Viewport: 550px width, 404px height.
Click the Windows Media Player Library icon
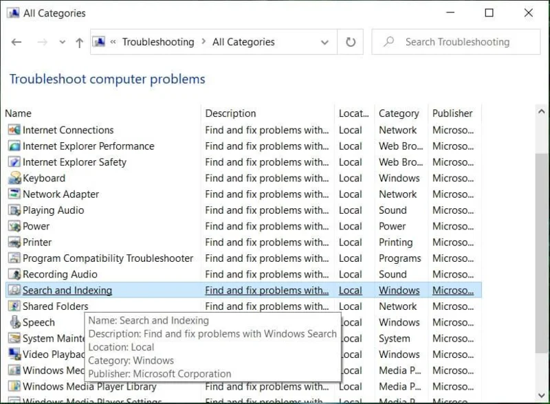point(14,386)
